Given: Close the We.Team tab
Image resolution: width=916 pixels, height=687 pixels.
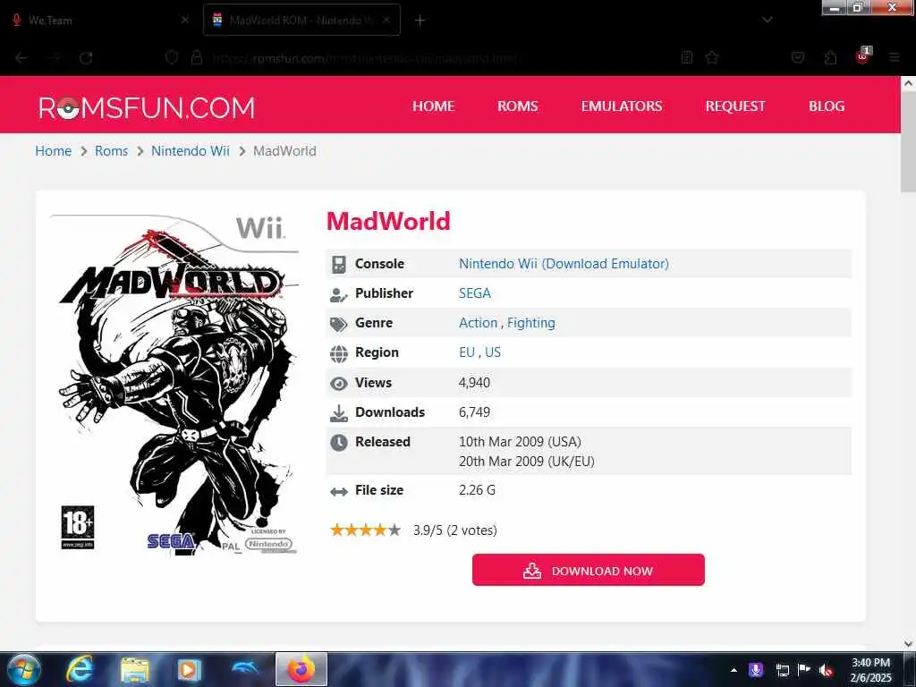Looking at the screenshot, I should coord(184,20).
